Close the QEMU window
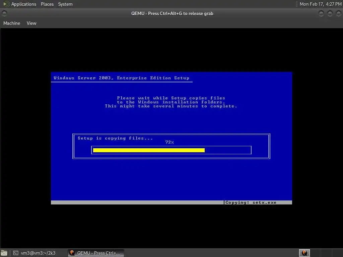The image size is (343, 257). point(338,13)
